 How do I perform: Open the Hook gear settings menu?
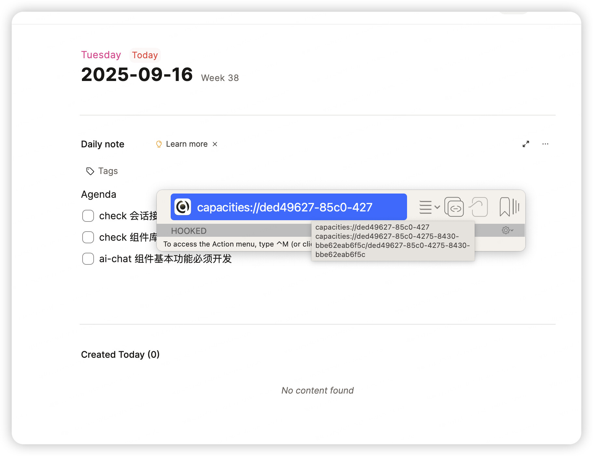tap(507, 230)
